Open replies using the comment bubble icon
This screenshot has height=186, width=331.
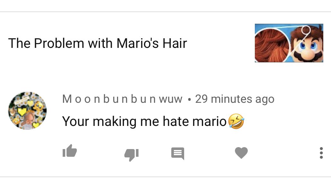178,154
